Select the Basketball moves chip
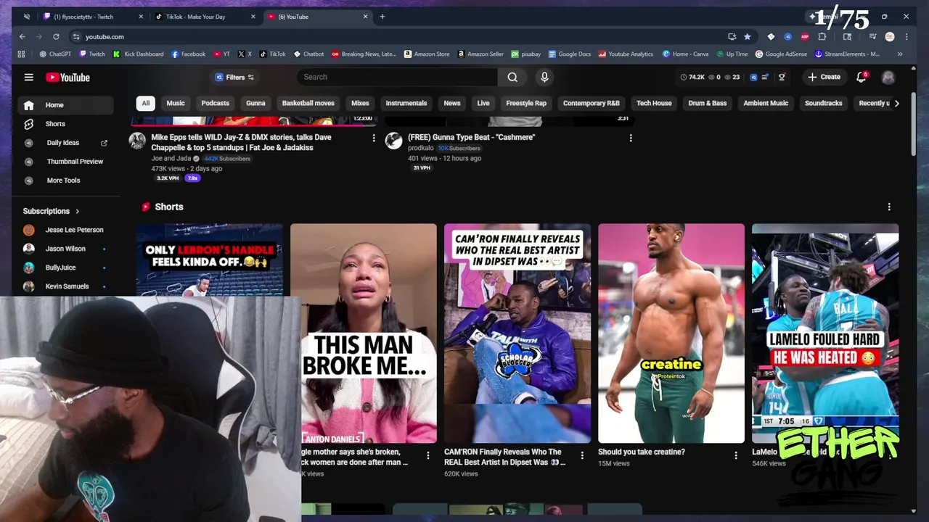The height and width of the screenshot is (522, 929). (308, 103)
